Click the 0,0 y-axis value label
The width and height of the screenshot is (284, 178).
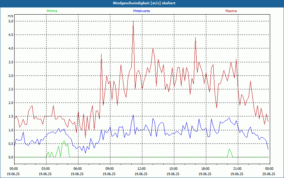click(11, 157)
